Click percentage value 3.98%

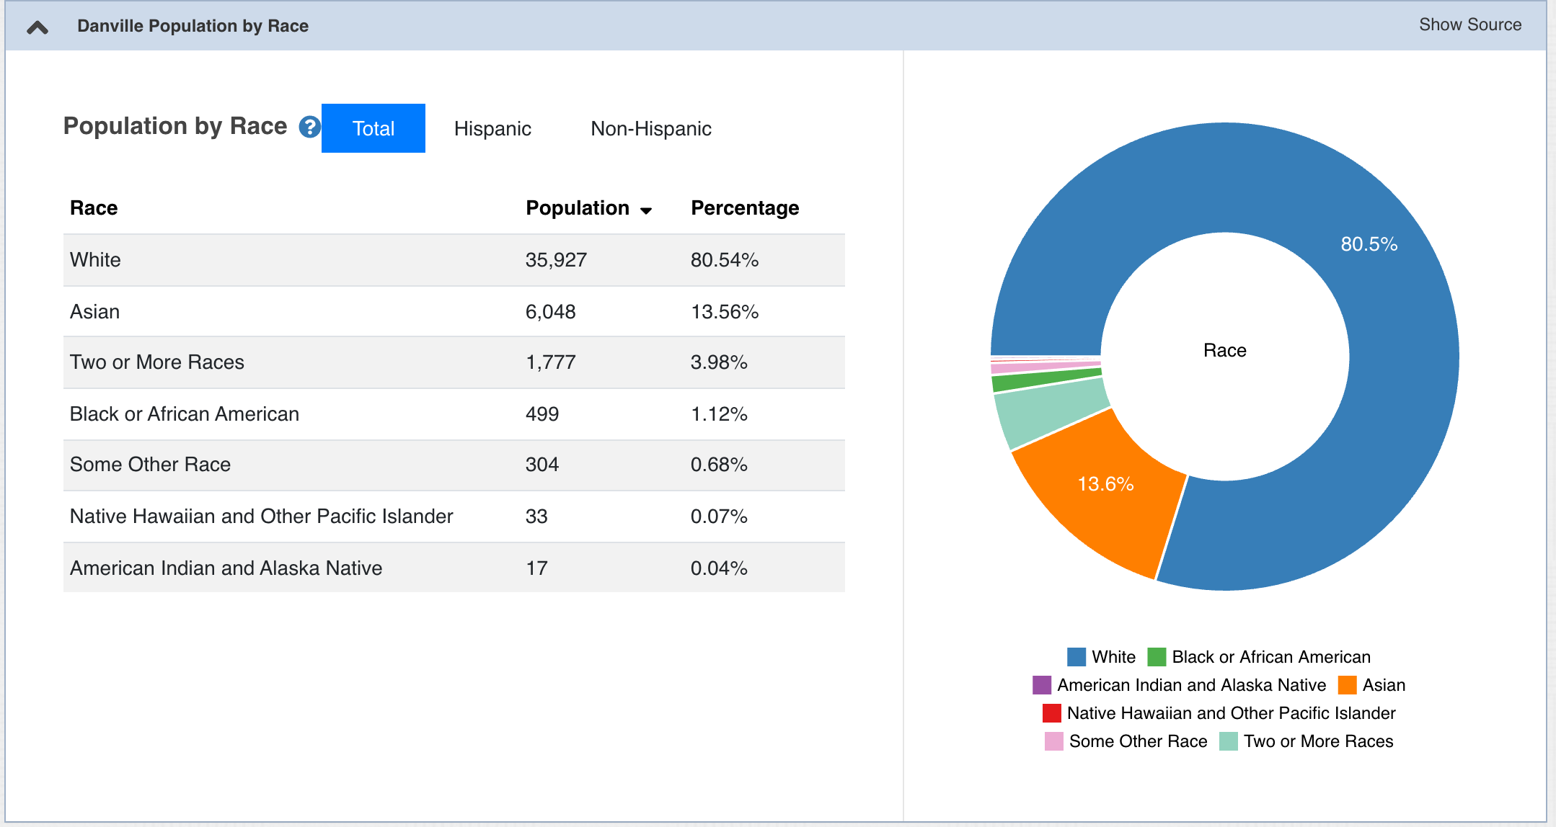719,362
